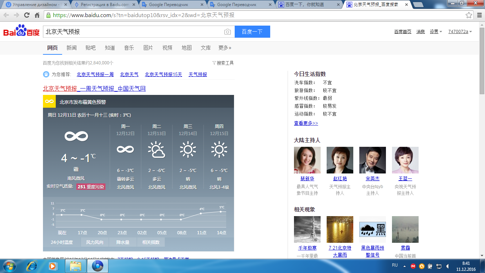
Task: Open the file explorer taskbar icon
Action: tap(76, 266)
